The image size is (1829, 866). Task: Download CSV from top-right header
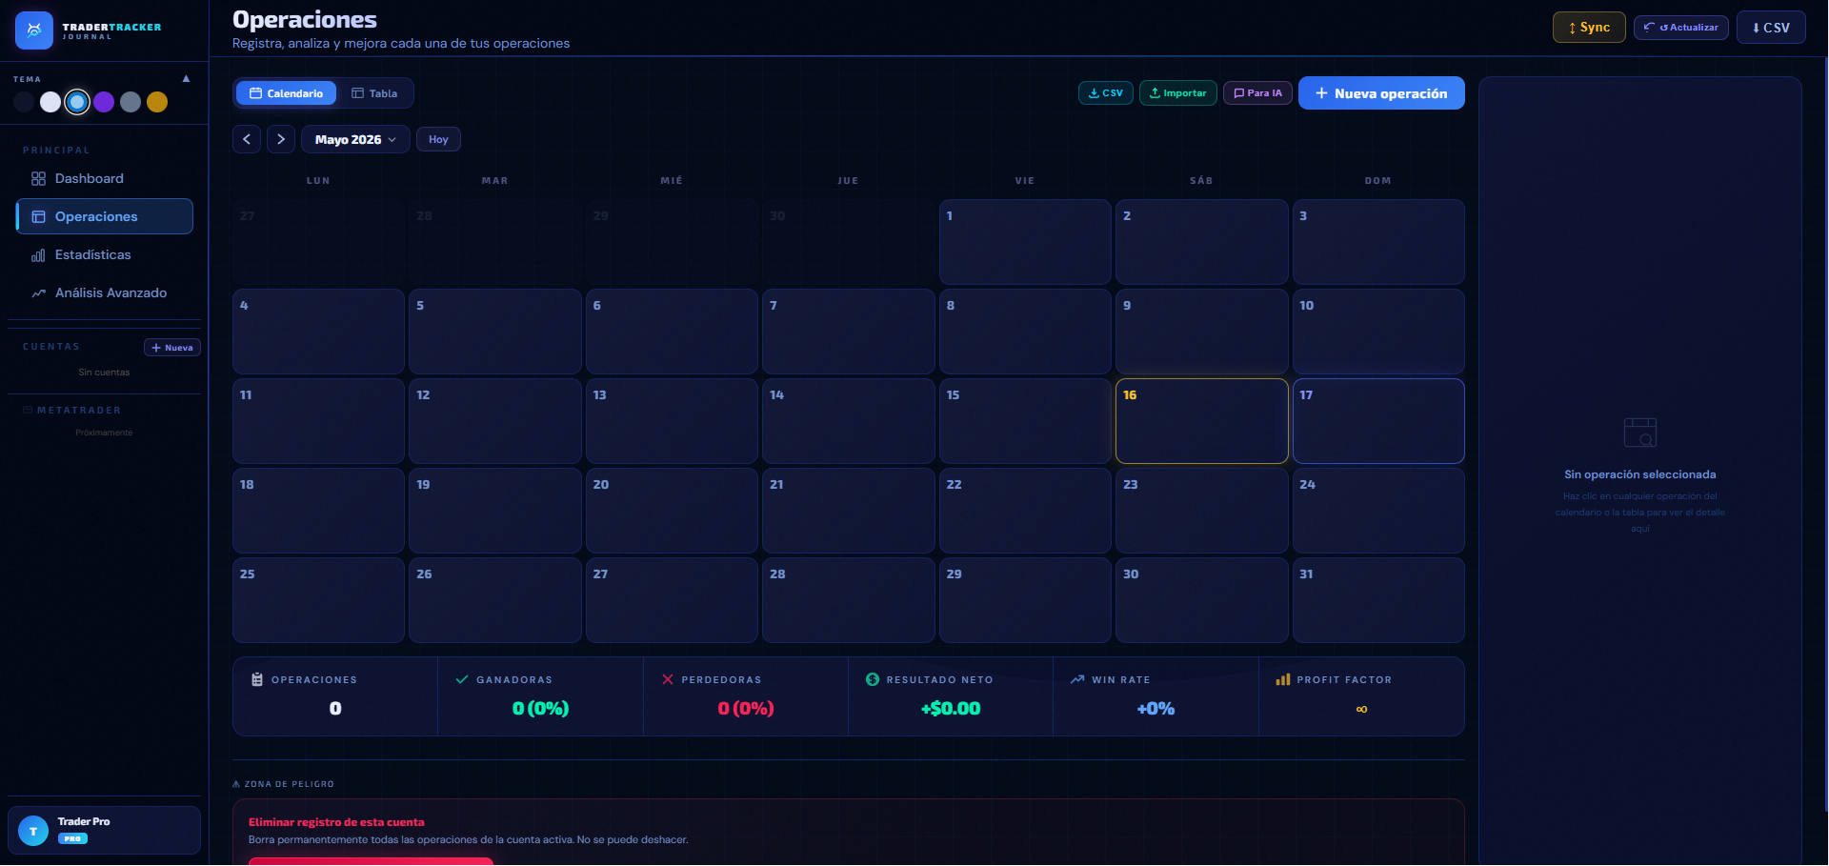[x=1771, y=28]
